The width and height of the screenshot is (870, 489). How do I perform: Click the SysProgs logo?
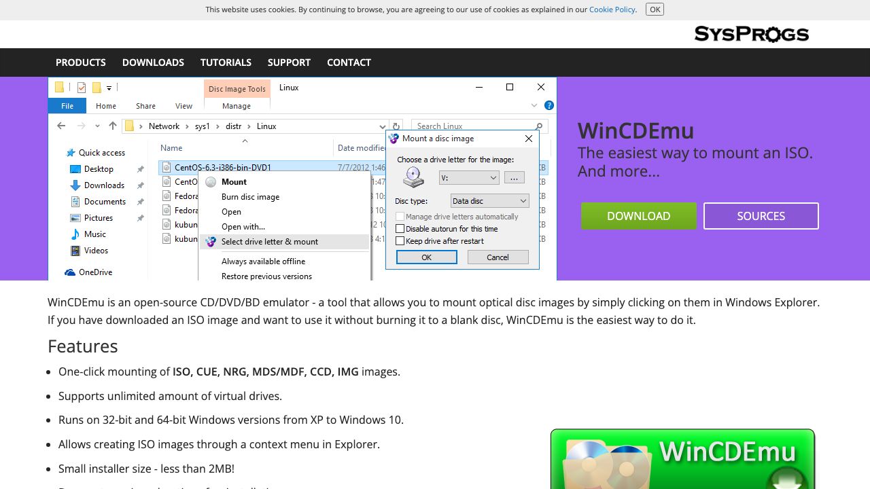pos(752,34)
